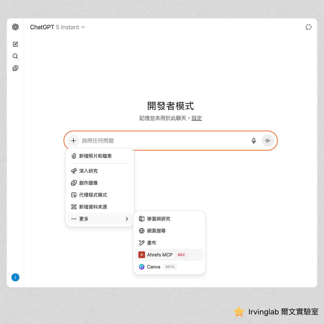Select Canva connector entry
The image size is (324, 324).
[169, 267]
